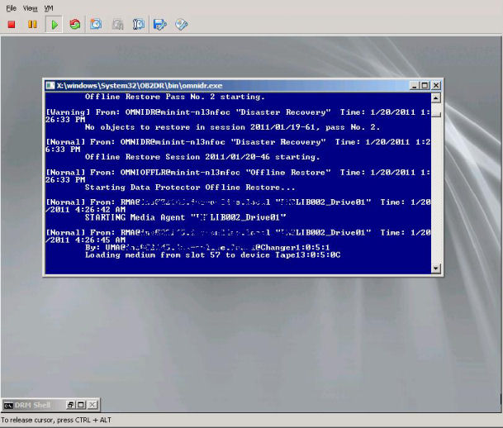Screen dimensions: 503x428
Task: Click the scroll down arrow in omnidr console
Action: [435, 269]
